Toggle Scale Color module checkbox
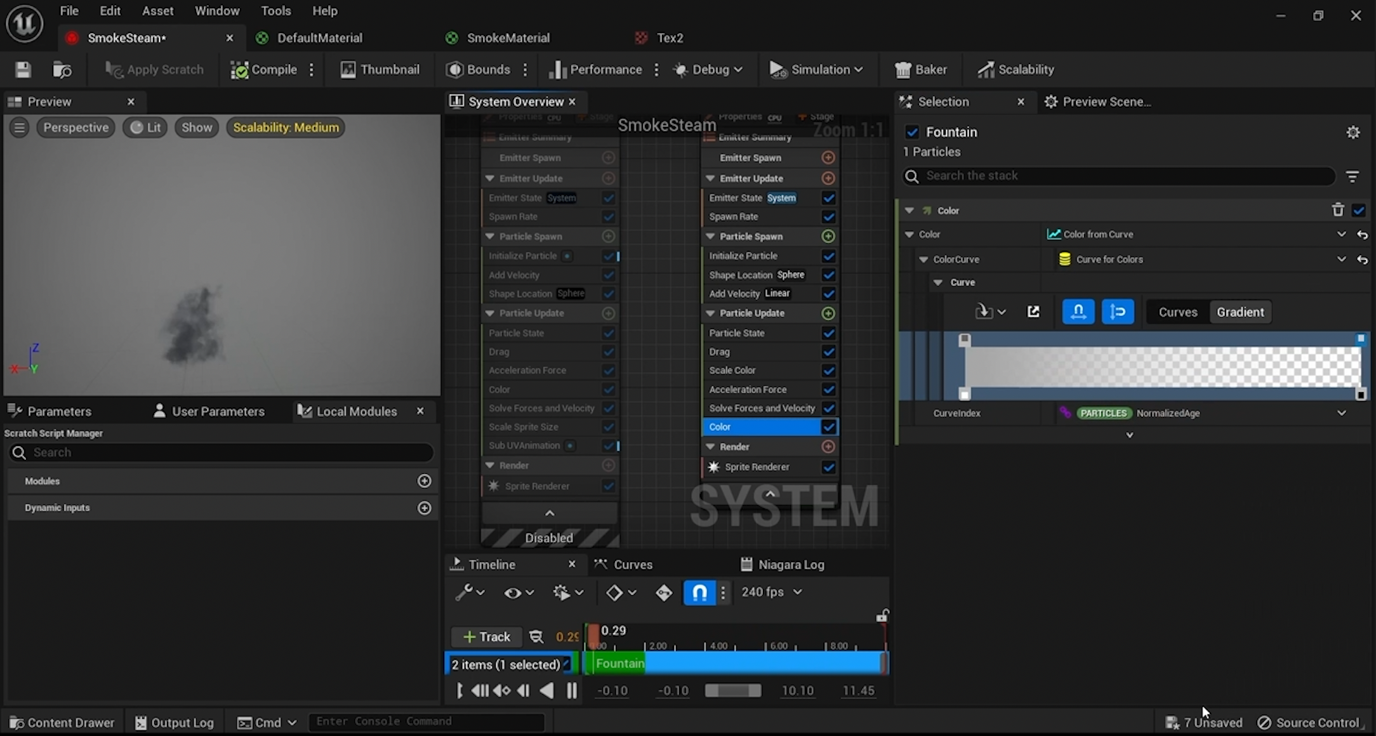Screen dimensions: 1376x736 [828, 371]
